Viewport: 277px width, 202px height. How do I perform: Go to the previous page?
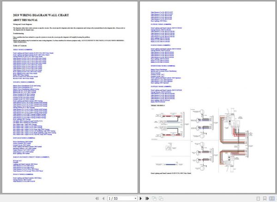pyautogui.click(x=103, y=198)
